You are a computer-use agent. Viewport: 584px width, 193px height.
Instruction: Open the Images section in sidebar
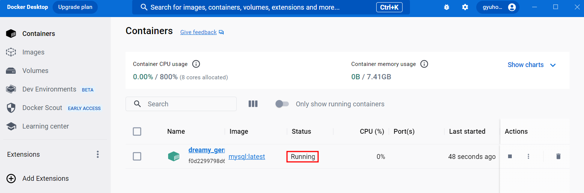pos(33,52)
